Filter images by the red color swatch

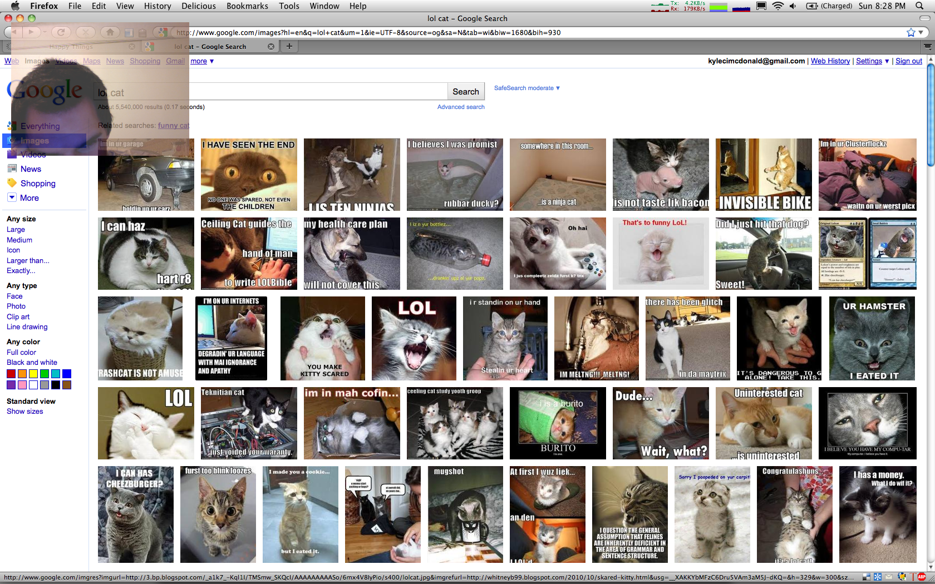11,374
